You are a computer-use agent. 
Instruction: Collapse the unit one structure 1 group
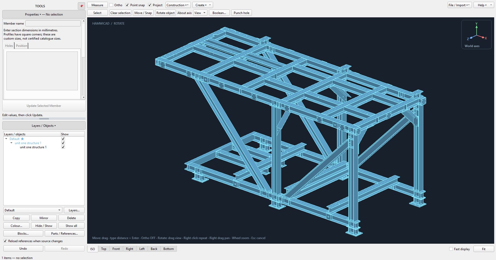click(11, 143)
